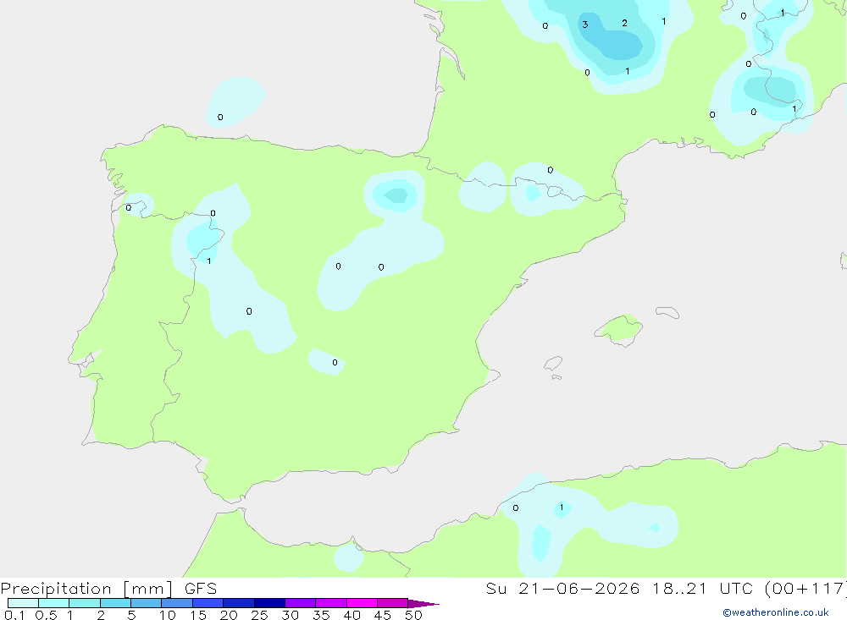Pick the 10–15 mm legend color swatch
This screenshot has height=620, width=847.
tap(177, 603)
